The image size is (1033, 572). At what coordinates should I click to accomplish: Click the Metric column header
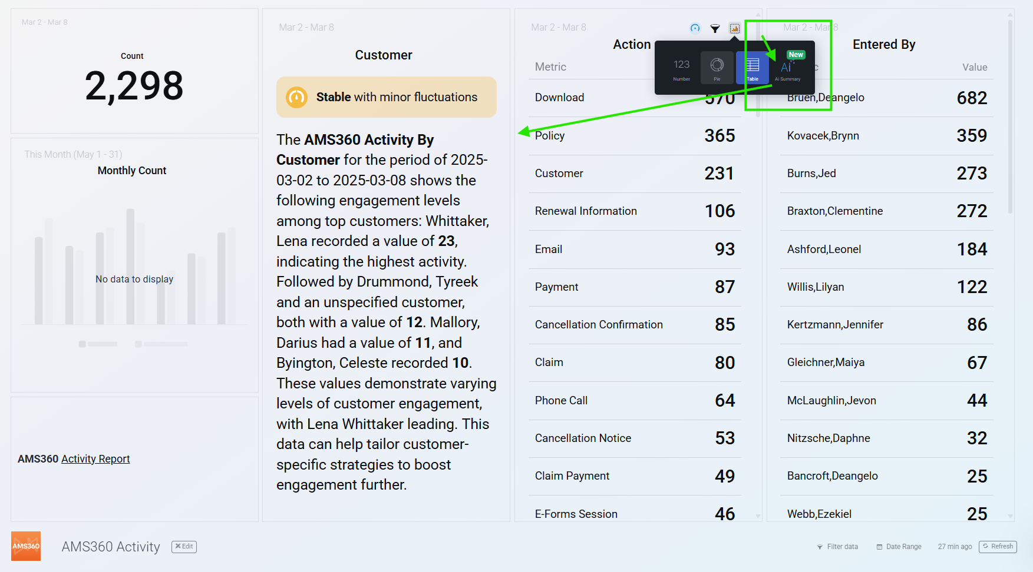[550, 67]
